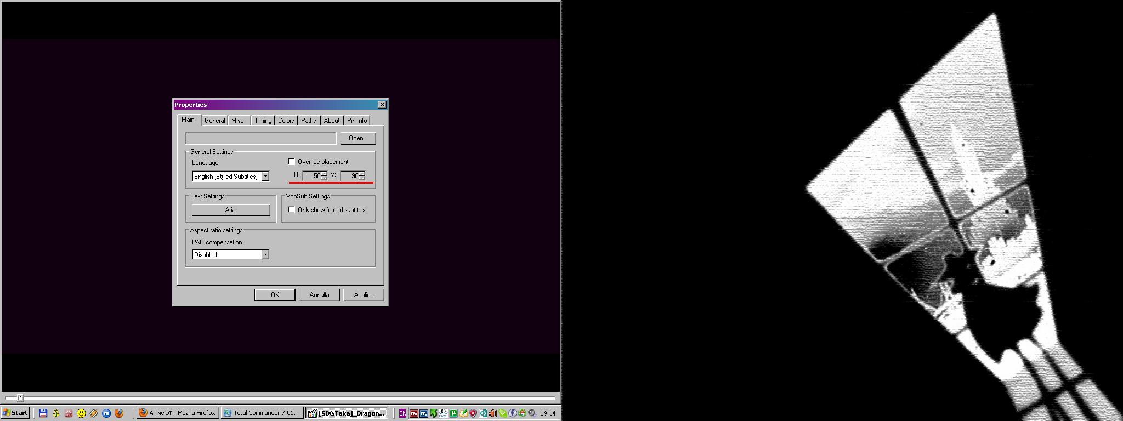Viewport: 1123px width, 421px height.
Task: Switch to the General tab
Action: [214, 121]
